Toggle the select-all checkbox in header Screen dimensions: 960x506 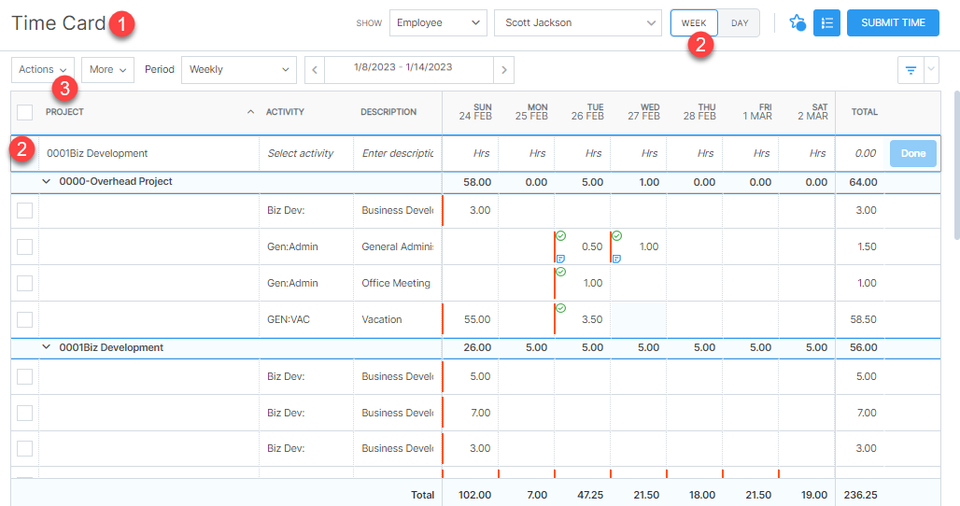pos(24,112)
